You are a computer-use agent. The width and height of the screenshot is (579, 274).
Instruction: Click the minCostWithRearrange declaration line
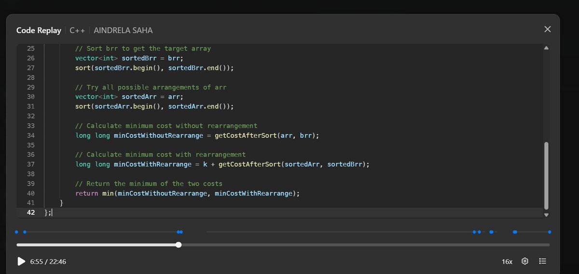point(222,164)
